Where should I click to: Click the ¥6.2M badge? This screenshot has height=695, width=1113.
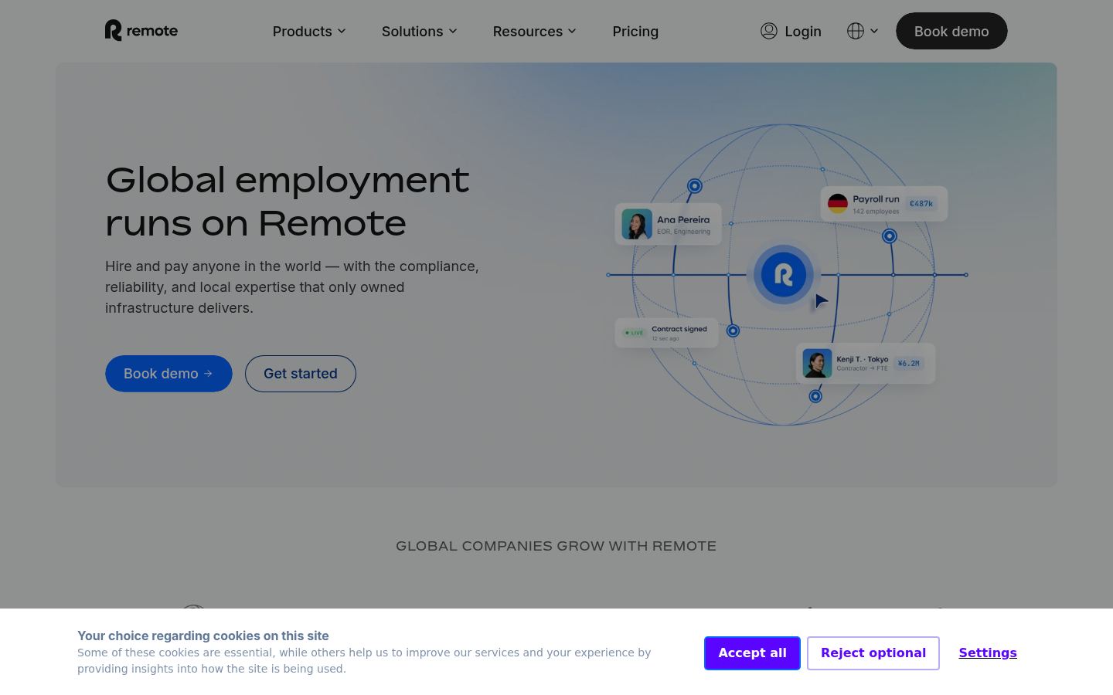coord(908,363)
